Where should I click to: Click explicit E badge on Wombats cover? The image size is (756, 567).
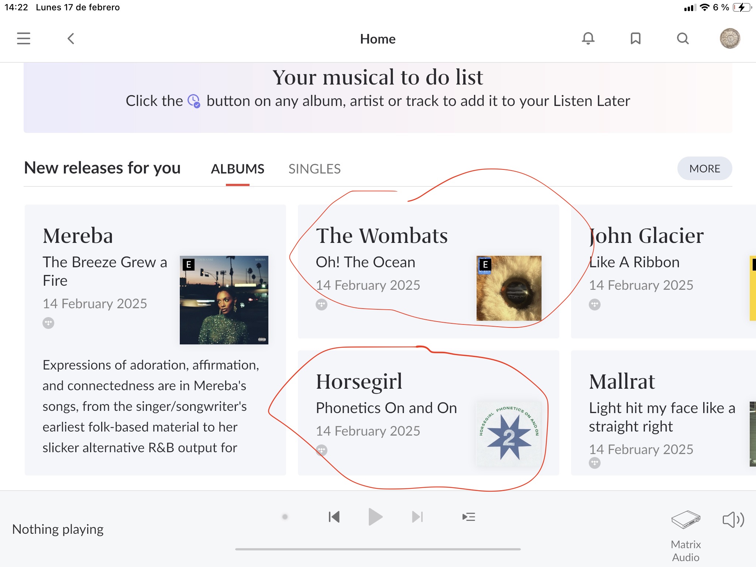(x=485, y=264)
